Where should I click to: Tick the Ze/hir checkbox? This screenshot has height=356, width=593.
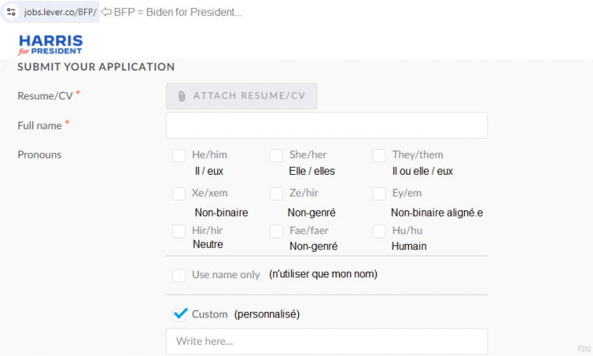[x=276, y=193]
